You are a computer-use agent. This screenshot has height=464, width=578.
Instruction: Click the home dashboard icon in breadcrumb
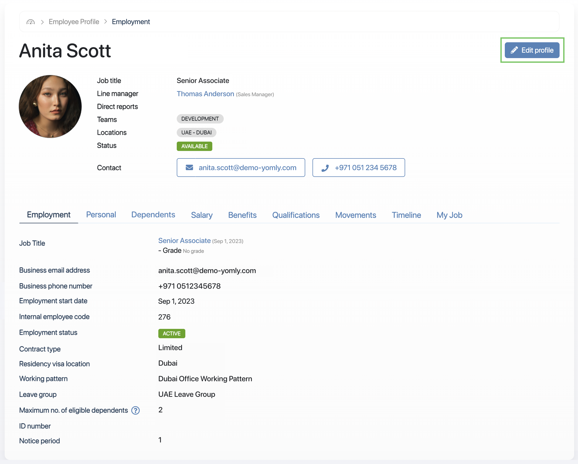[x=30, y=22]
